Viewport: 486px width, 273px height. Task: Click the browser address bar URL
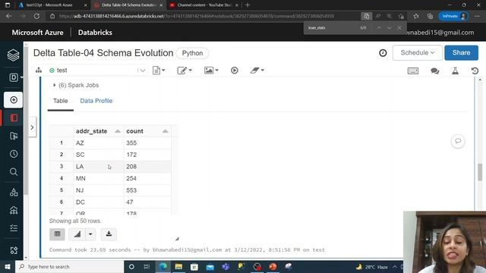click(x=197, y=16)
